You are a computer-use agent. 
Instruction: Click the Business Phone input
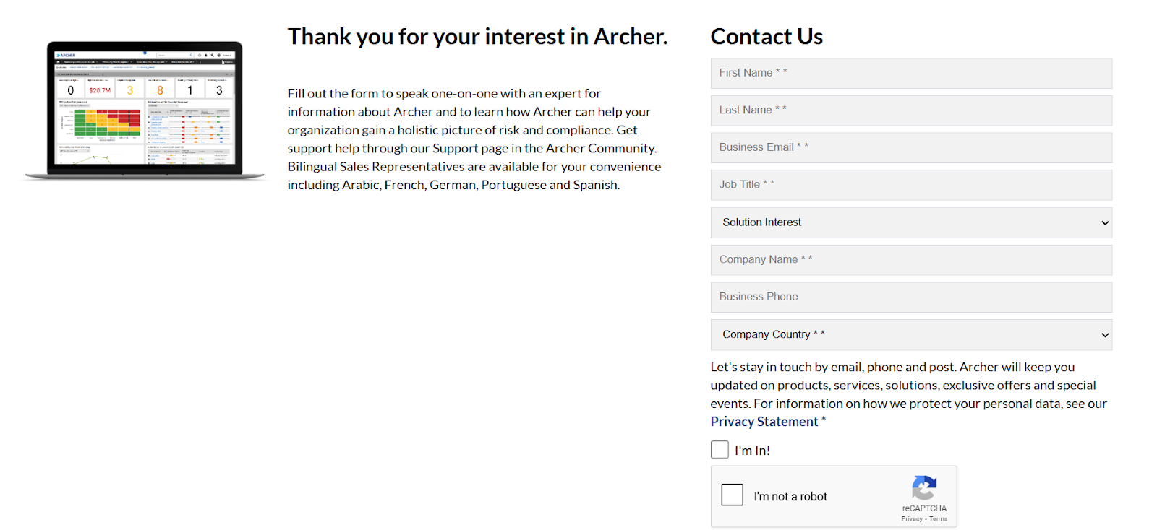click(911, 297)
